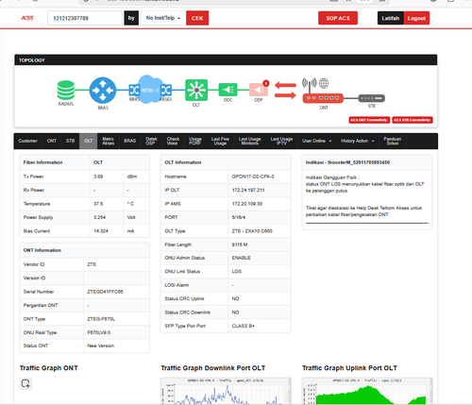
Task: Click the PORT value 5/16/4
Action: (x=239, y=217)
